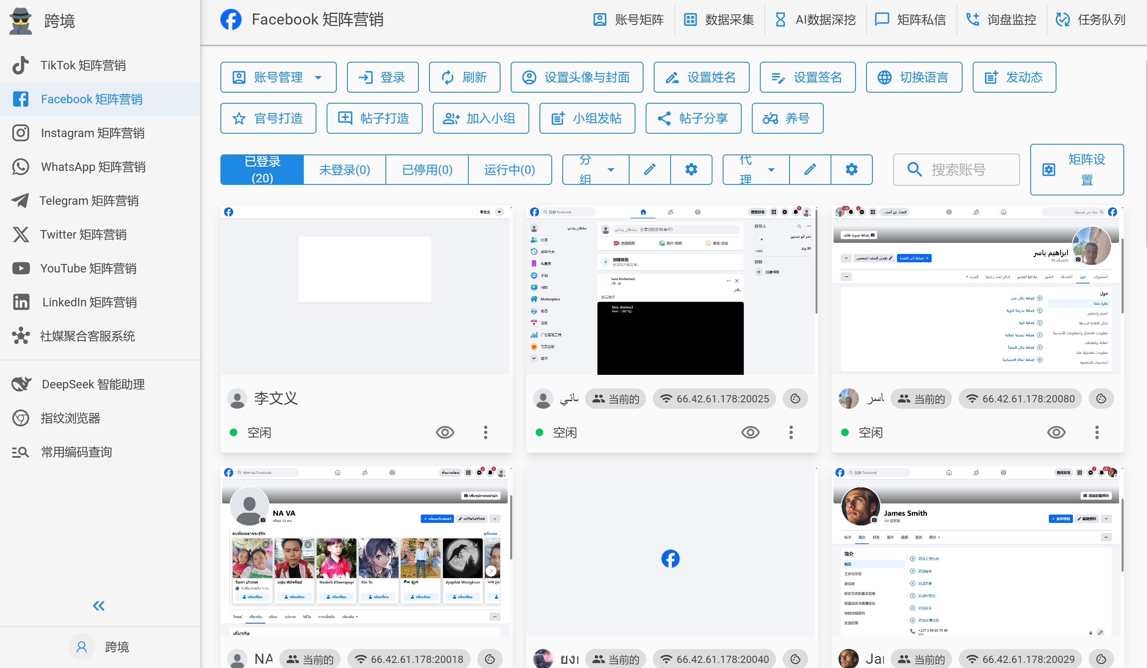Open AI数据深挖
Viewport: 1147px width, 668px height.
click(815, 19)
